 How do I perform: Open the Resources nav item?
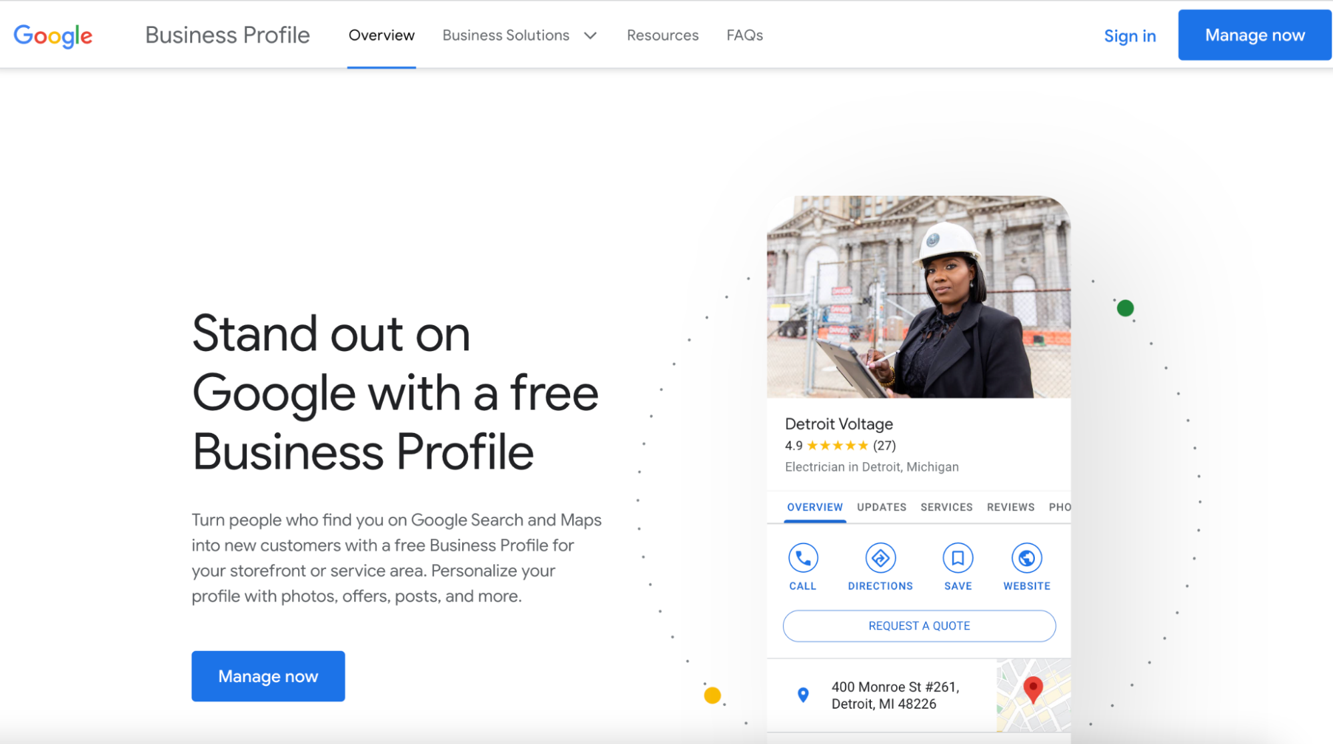(x=663, y=35)
